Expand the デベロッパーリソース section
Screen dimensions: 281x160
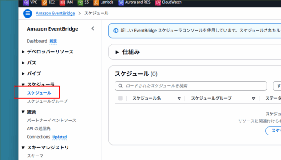coord(23,52)
